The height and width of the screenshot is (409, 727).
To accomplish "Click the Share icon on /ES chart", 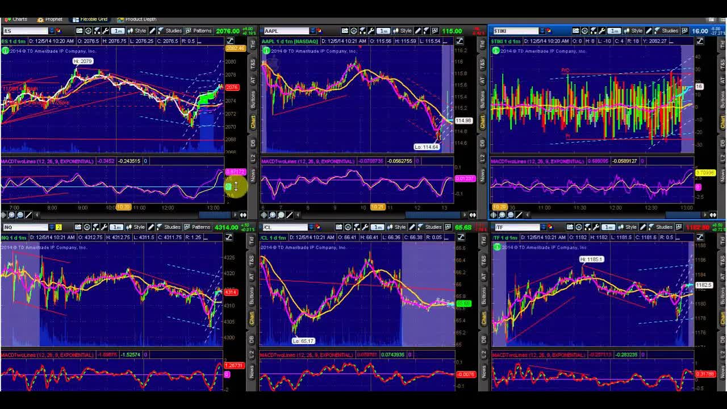I will click(79, 31).
